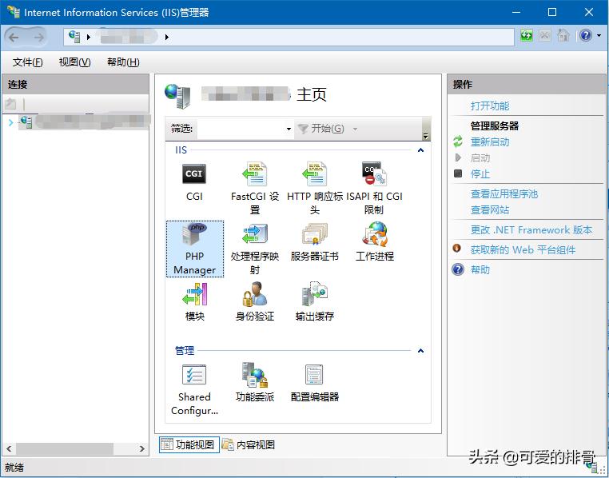This screenshot has height=478, width=609.
Task: Click the 启动 action in actions pane
Action: [480, 158]
